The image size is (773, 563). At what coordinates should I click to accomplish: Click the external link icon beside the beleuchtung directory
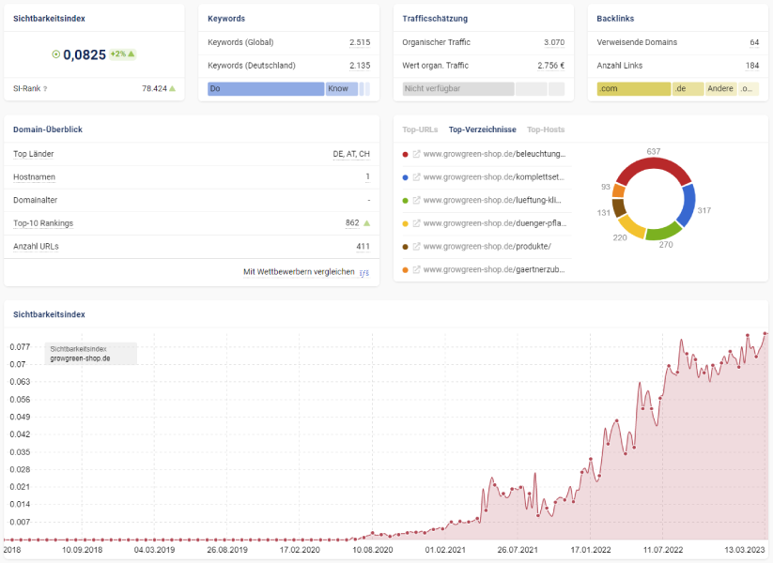pyautogui.click(x=416, y=154)
